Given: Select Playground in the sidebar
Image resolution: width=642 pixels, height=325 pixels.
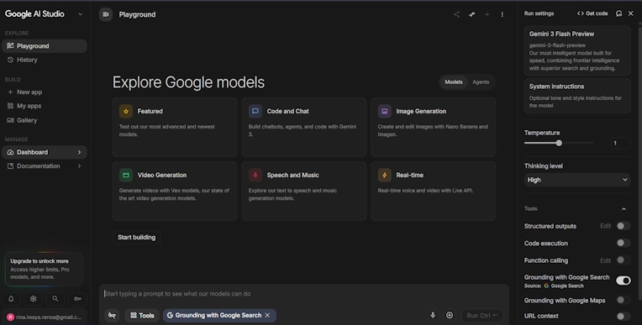Looking at the screenshot, I should [x=45, y=46].
